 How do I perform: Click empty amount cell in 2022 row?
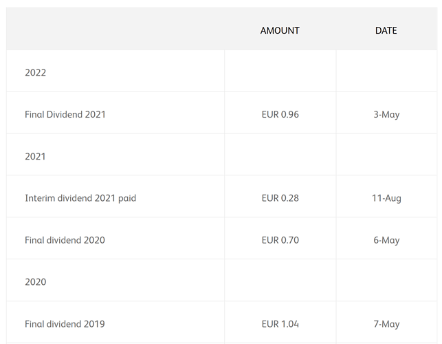pyautogui.click(x=280, y=71)
